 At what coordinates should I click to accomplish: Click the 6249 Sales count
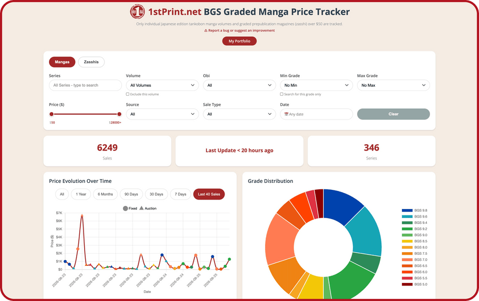coord(107,148)
